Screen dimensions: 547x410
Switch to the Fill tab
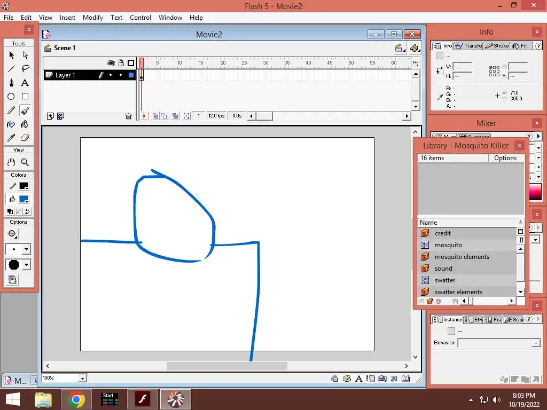click(520, 46)
